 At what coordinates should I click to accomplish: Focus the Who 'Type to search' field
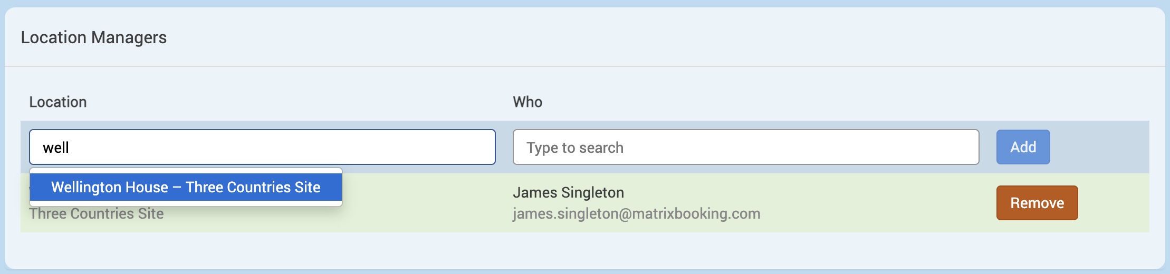point(745,147)
